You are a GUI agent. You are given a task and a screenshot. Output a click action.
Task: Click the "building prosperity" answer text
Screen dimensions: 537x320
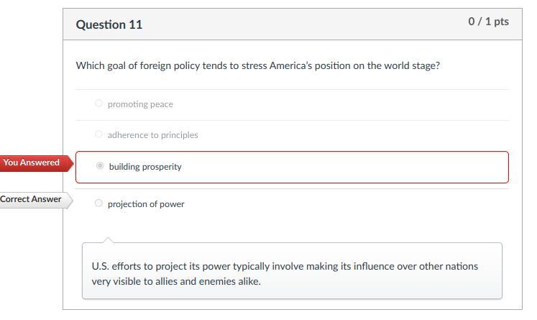pos(145,167)
